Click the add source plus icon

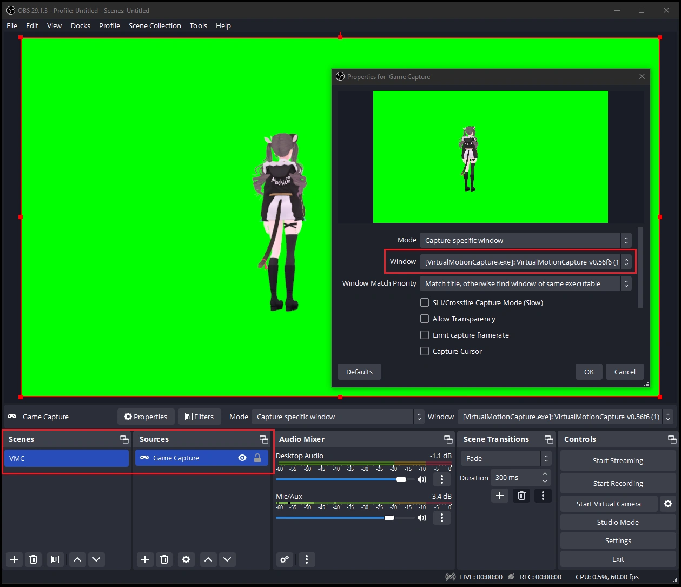145,559
